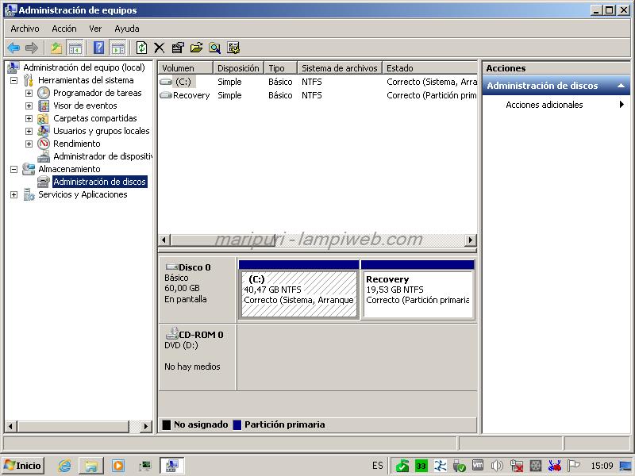The image size is (635, 476).
Task: Open Internet Explorer from the taskbar
Action: (x=64, y=466)
